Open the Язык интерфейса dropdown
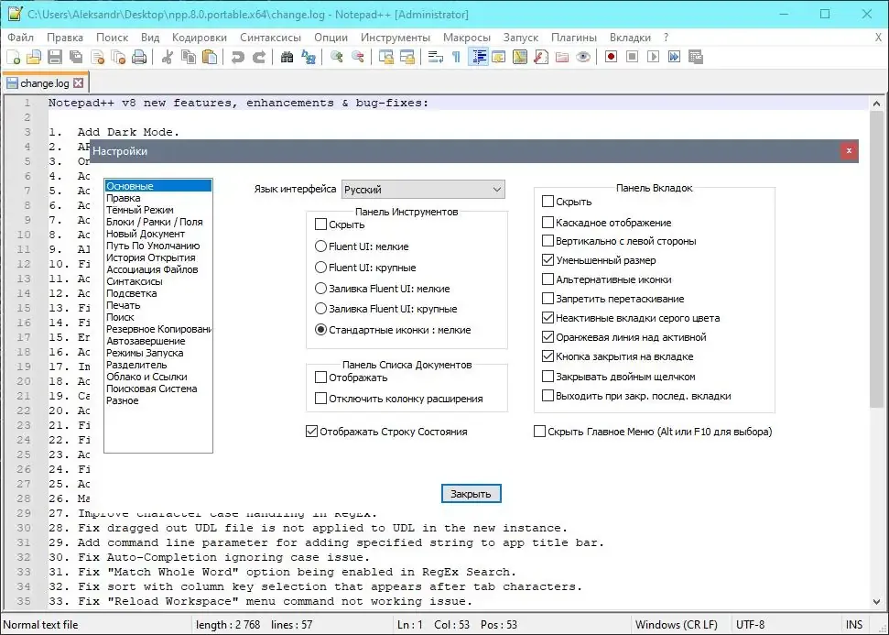The width and height of the screenshot is (889, 635). 423,190
